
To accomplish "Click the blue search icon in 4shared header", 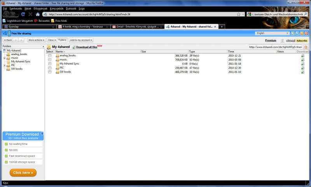I will [x=297, y=33].
